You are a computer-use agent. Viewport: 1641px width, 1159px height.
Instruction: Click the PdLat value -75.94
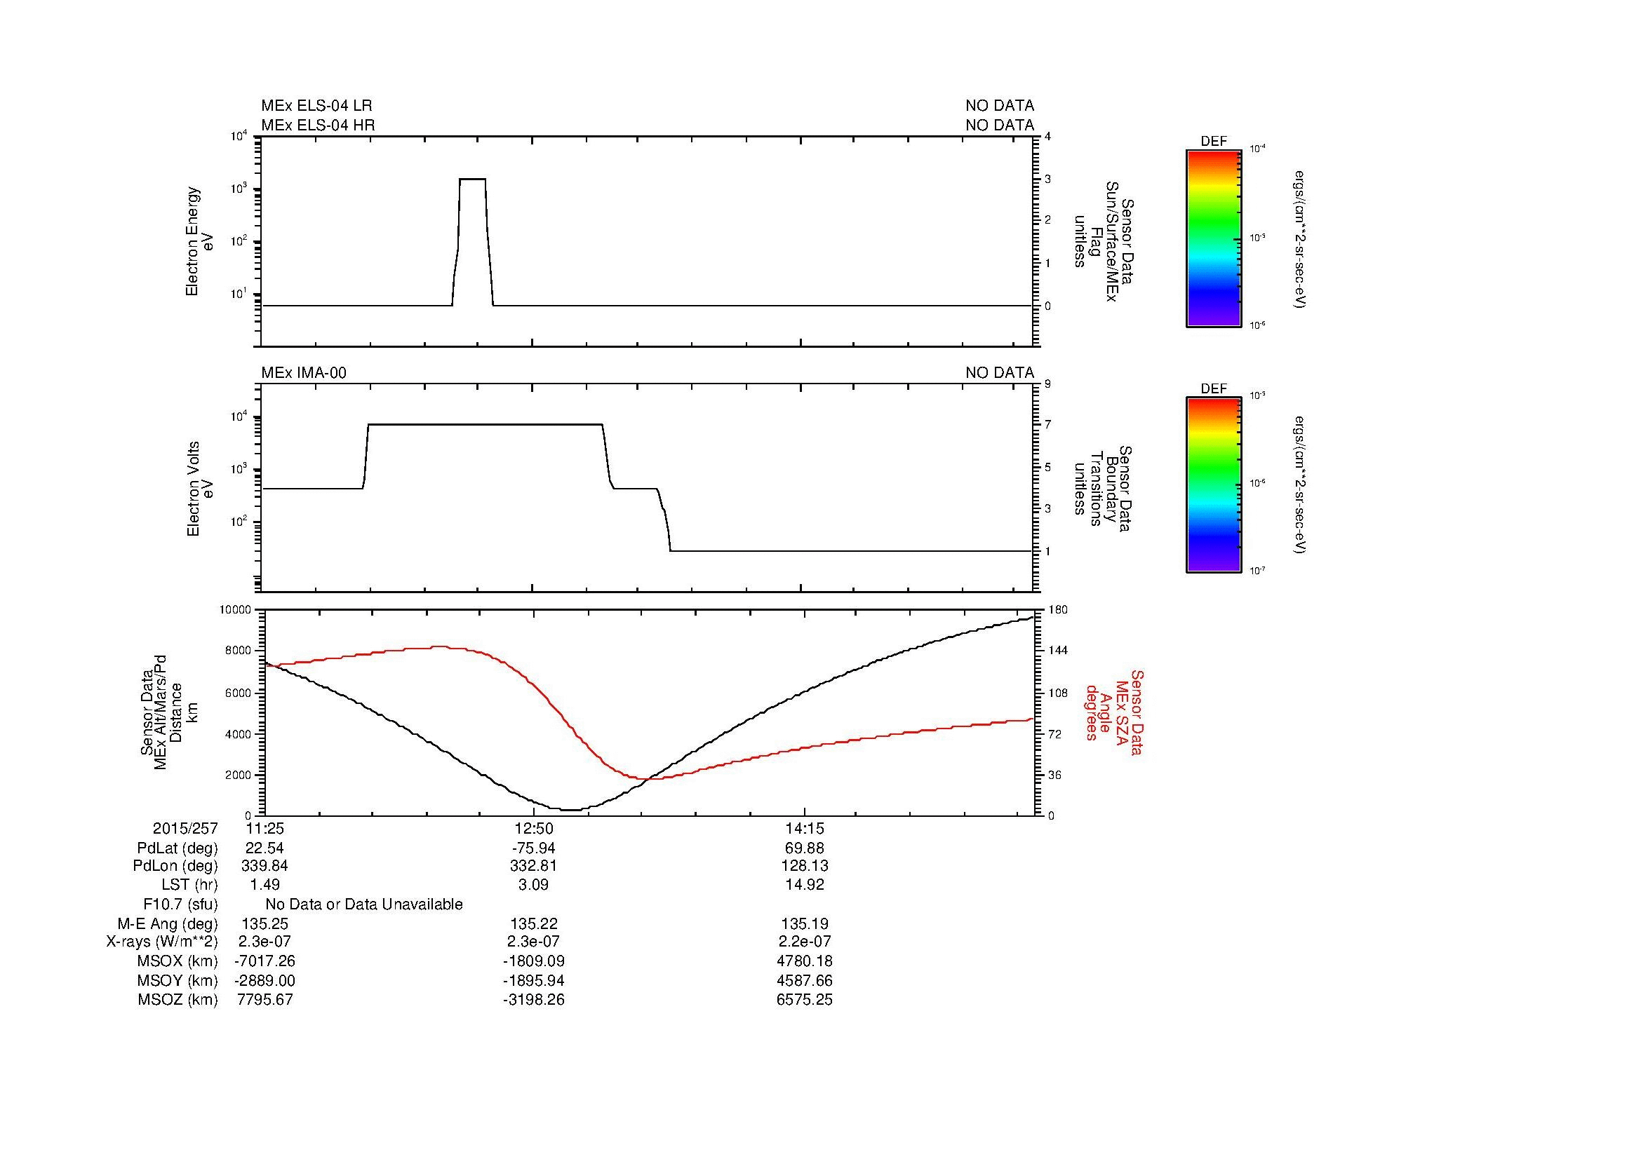[533, 848]
